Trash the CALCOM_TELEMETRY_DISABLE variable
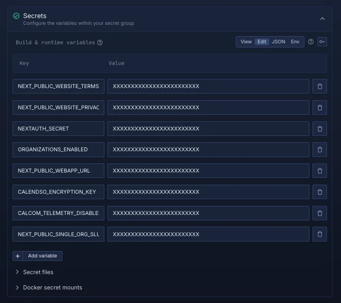The width and height of the screenshot is (341, 303). pyautogui.click(x=319, y=213)
